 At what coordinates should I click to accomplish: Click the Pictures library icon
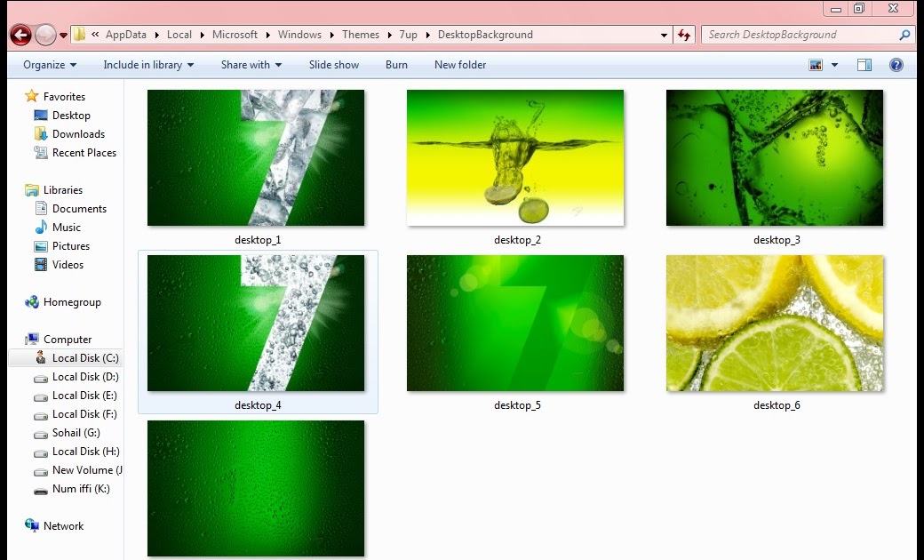point(41,246)
